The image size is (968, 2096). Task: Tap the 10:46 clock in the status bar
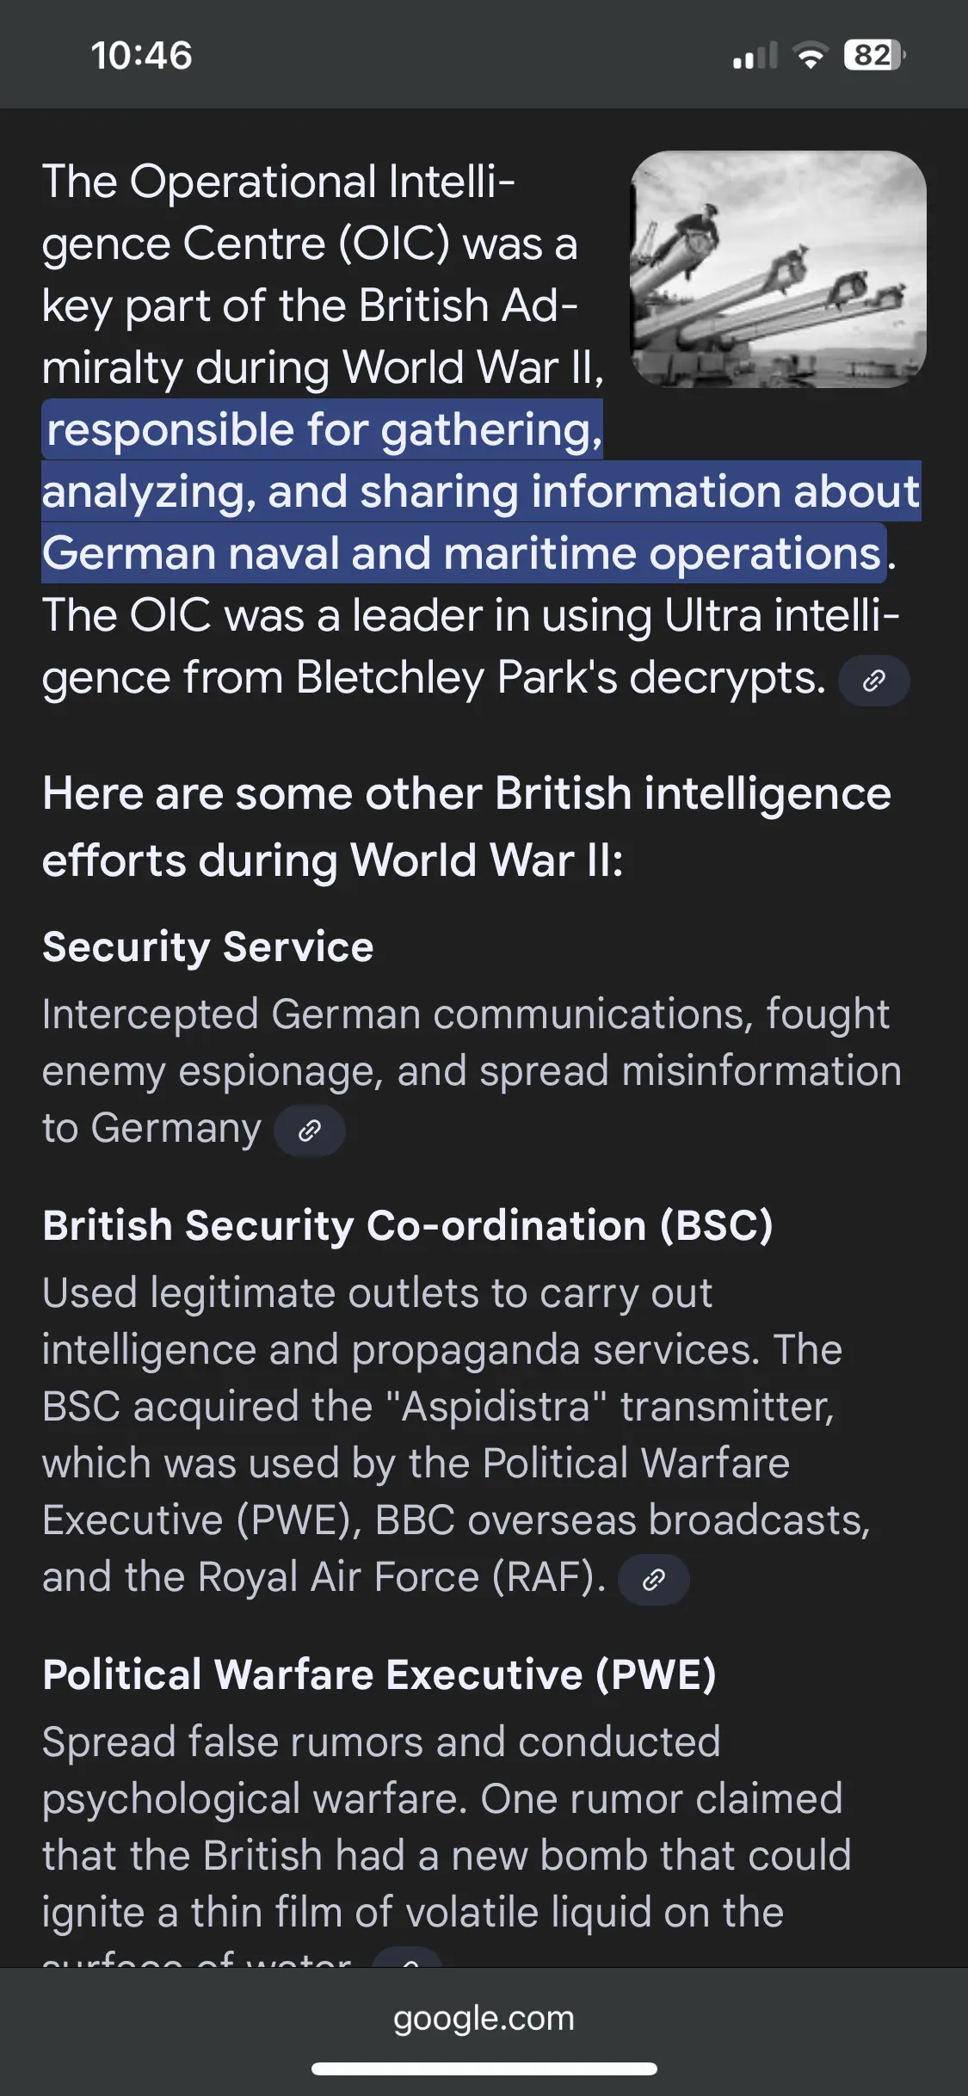tap(142, 56)
